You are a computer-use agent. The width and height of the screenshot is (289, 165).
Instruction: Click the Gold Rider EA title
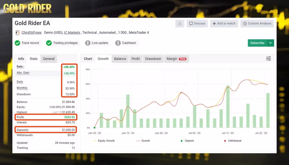tap(32, 23)
